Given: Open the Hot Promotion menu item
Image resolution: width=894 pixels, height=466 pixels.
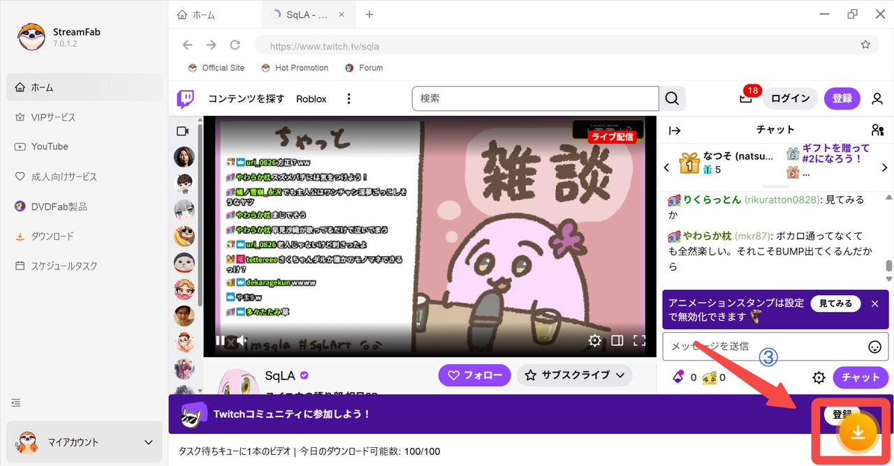Looking at the screenshot, I should tap(295, 68).
